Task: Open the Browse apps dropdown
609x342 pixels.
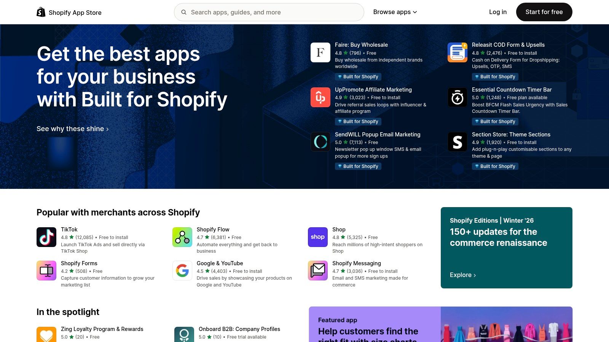Action: [395, 12]
